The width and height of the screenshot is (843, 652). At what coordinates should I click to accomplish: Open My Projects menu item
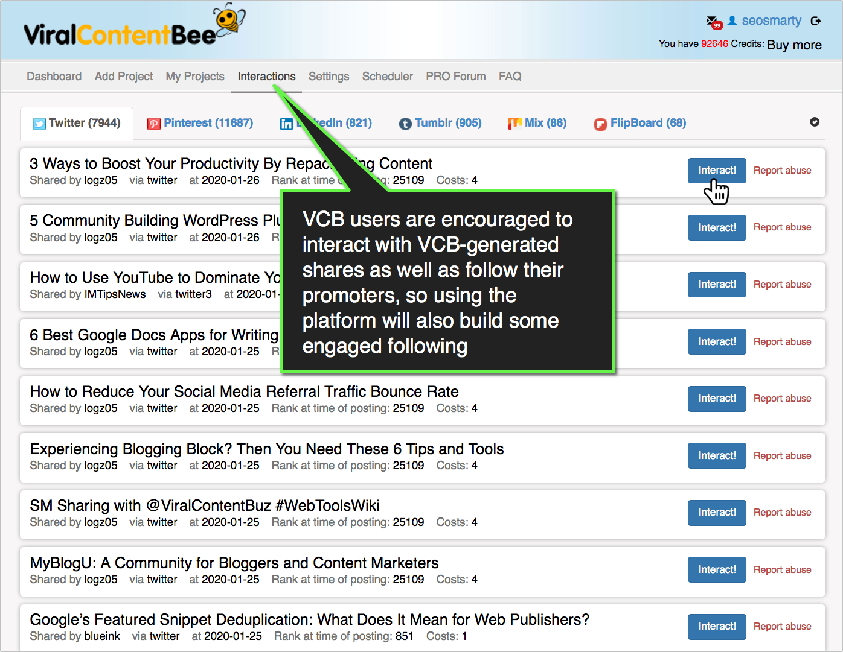195,76
